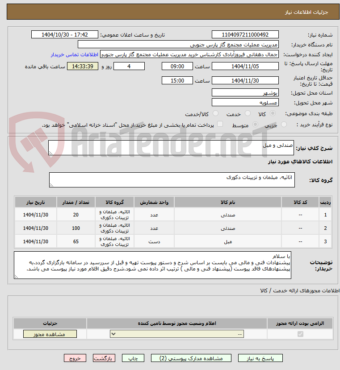Toggle الزامی بودن ارائه مجوز checkbox
The image size is (340, 370).
tap(300, 334)
